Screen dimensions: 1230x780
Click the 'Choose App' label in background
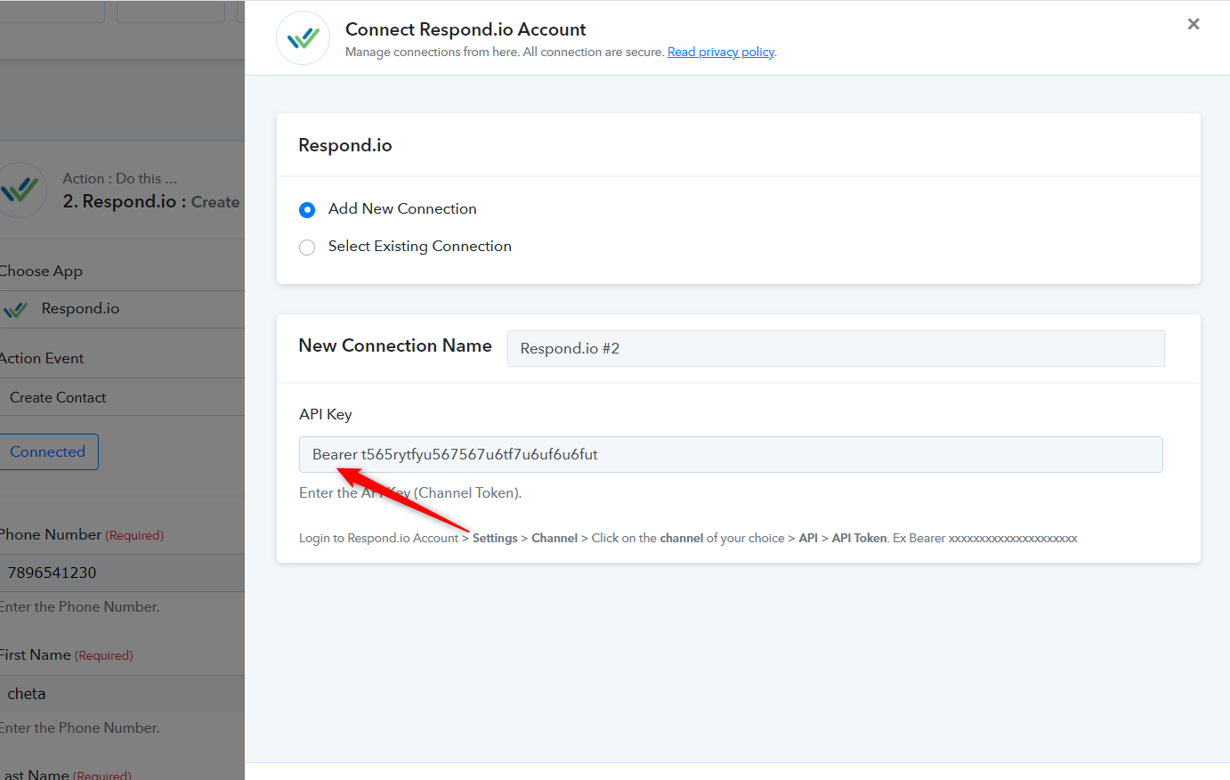(x=41, y=271)
